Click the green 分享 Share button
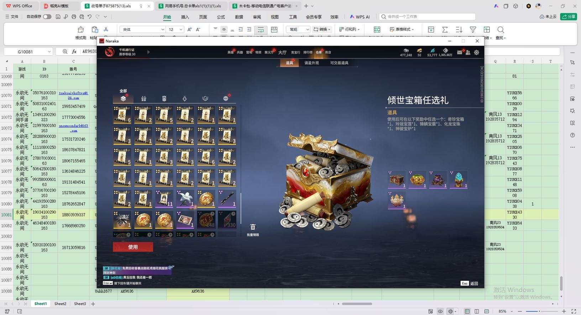581x315 pixels. [569, 17]
